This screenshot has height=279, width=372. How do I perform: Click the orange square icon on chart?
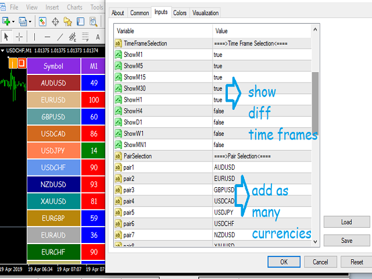pyautogui.click(x=22, y=63)
